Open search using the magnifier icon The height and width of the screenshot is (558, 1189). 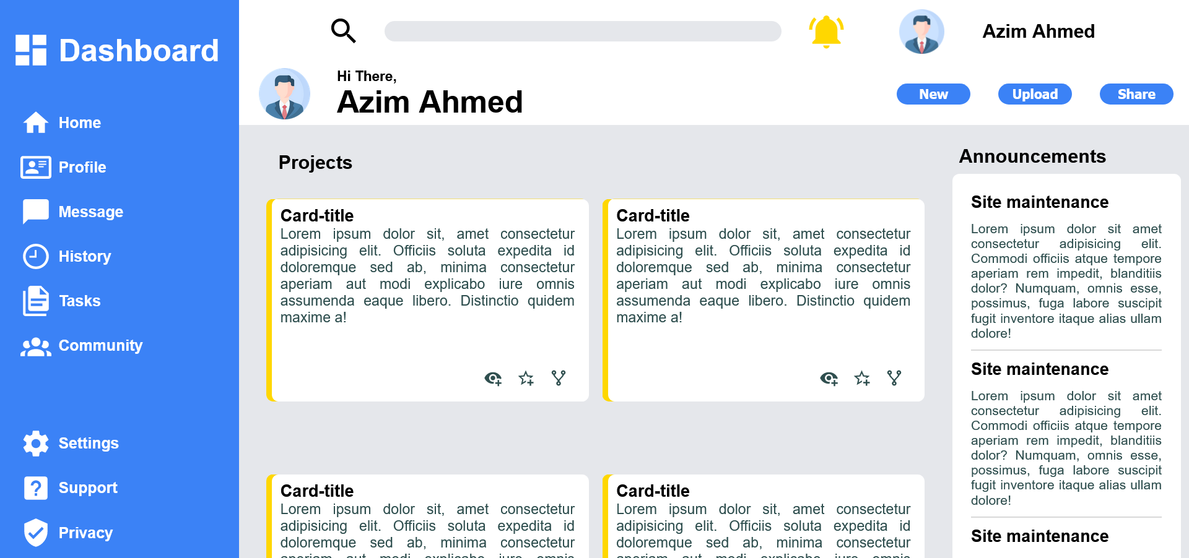click(343, 30)
